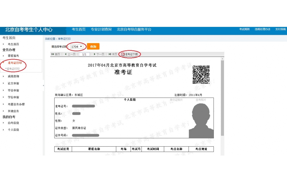287x183 pixels.
Task: Click the QR code on the admission ticket
Action: 201,74
